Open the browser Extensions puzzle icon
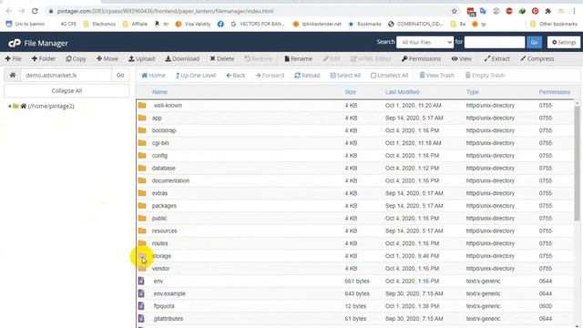 [x=548, y=11]
